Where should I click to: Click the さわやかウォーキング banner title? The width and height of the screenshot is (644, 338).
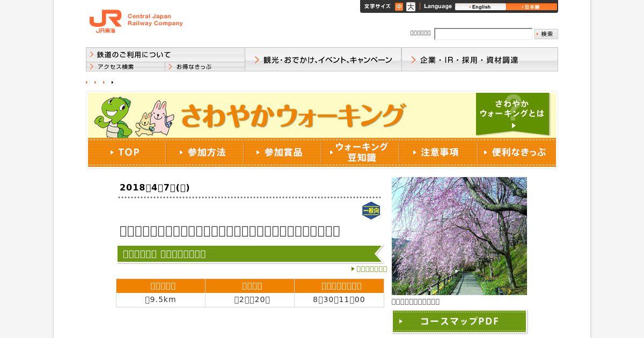coord(292,115)
